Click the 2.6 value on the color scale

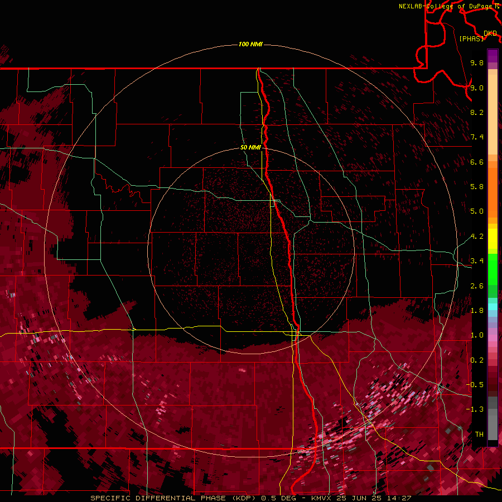click(x=477, y=286)
